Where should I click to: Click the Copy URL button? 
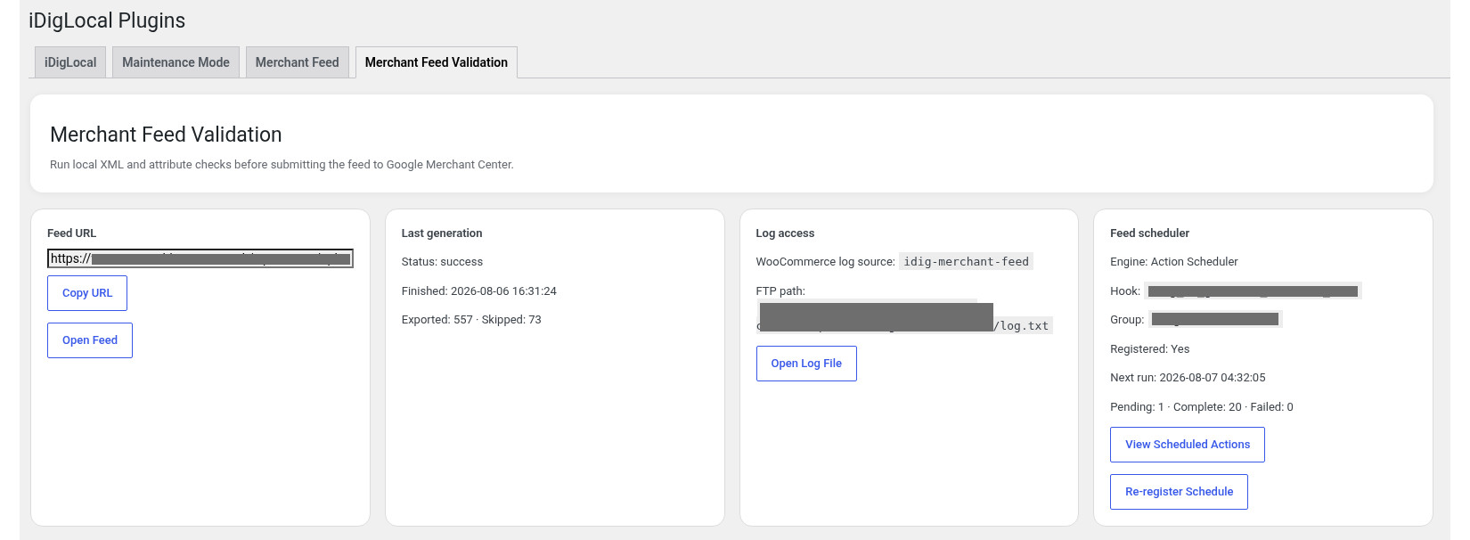tap(87, 293)
